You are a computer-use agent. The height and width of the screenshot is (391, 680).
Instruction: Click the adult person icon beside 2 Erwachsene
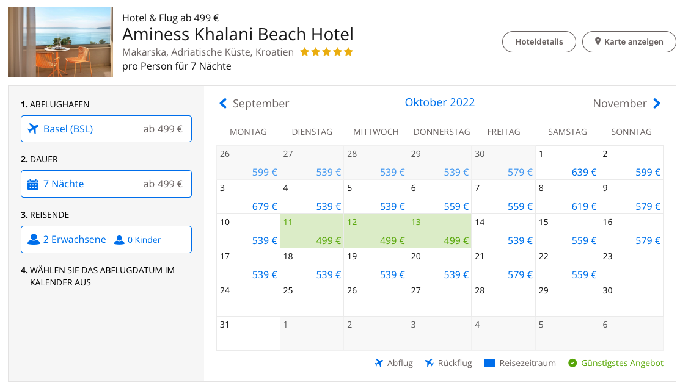tap(34, 240)
